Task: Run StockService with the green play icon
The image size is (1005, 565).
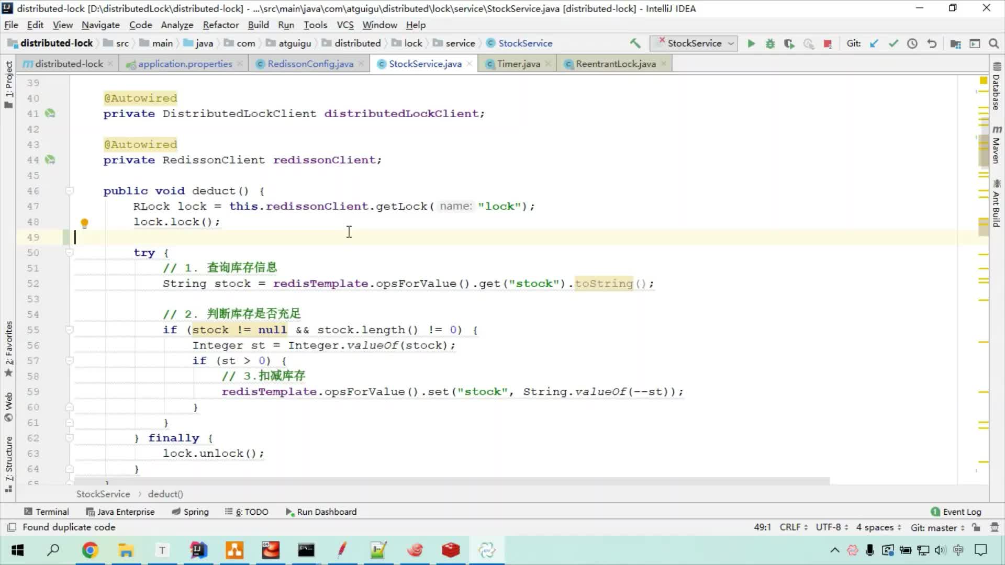Action: click(751, 43)
